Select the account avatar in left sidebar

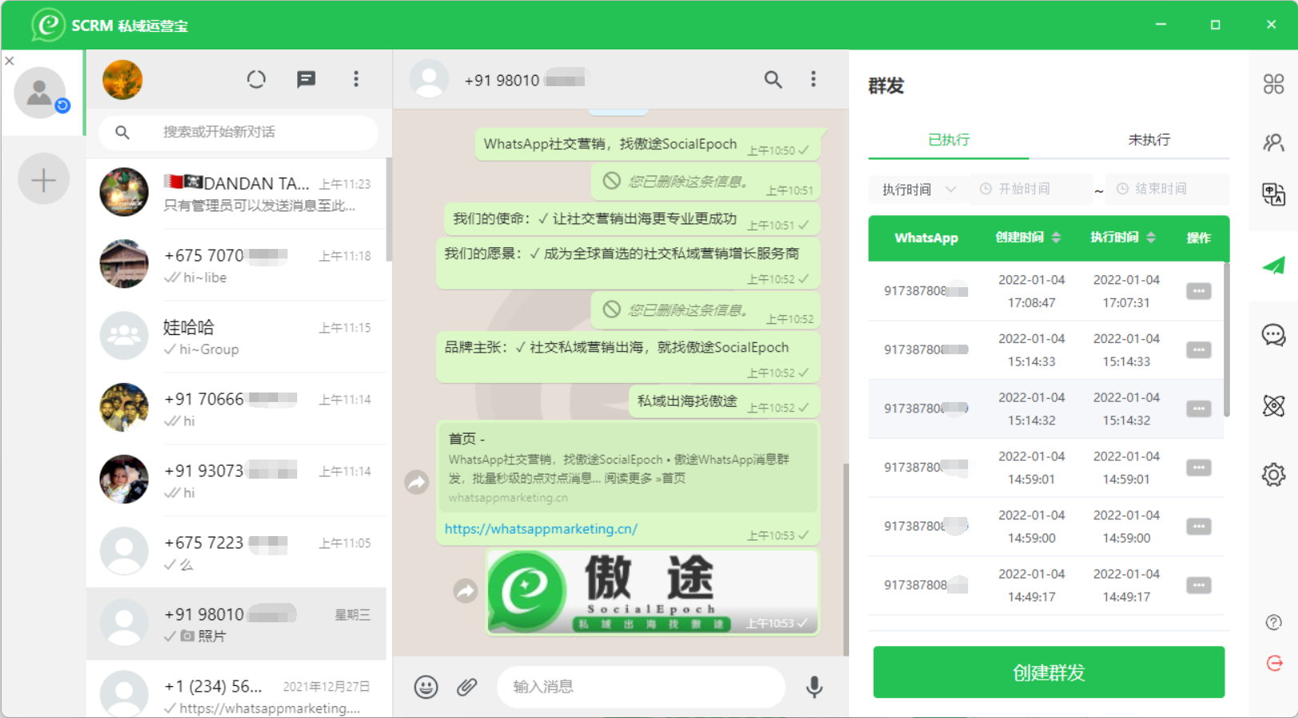coord(40,93)
